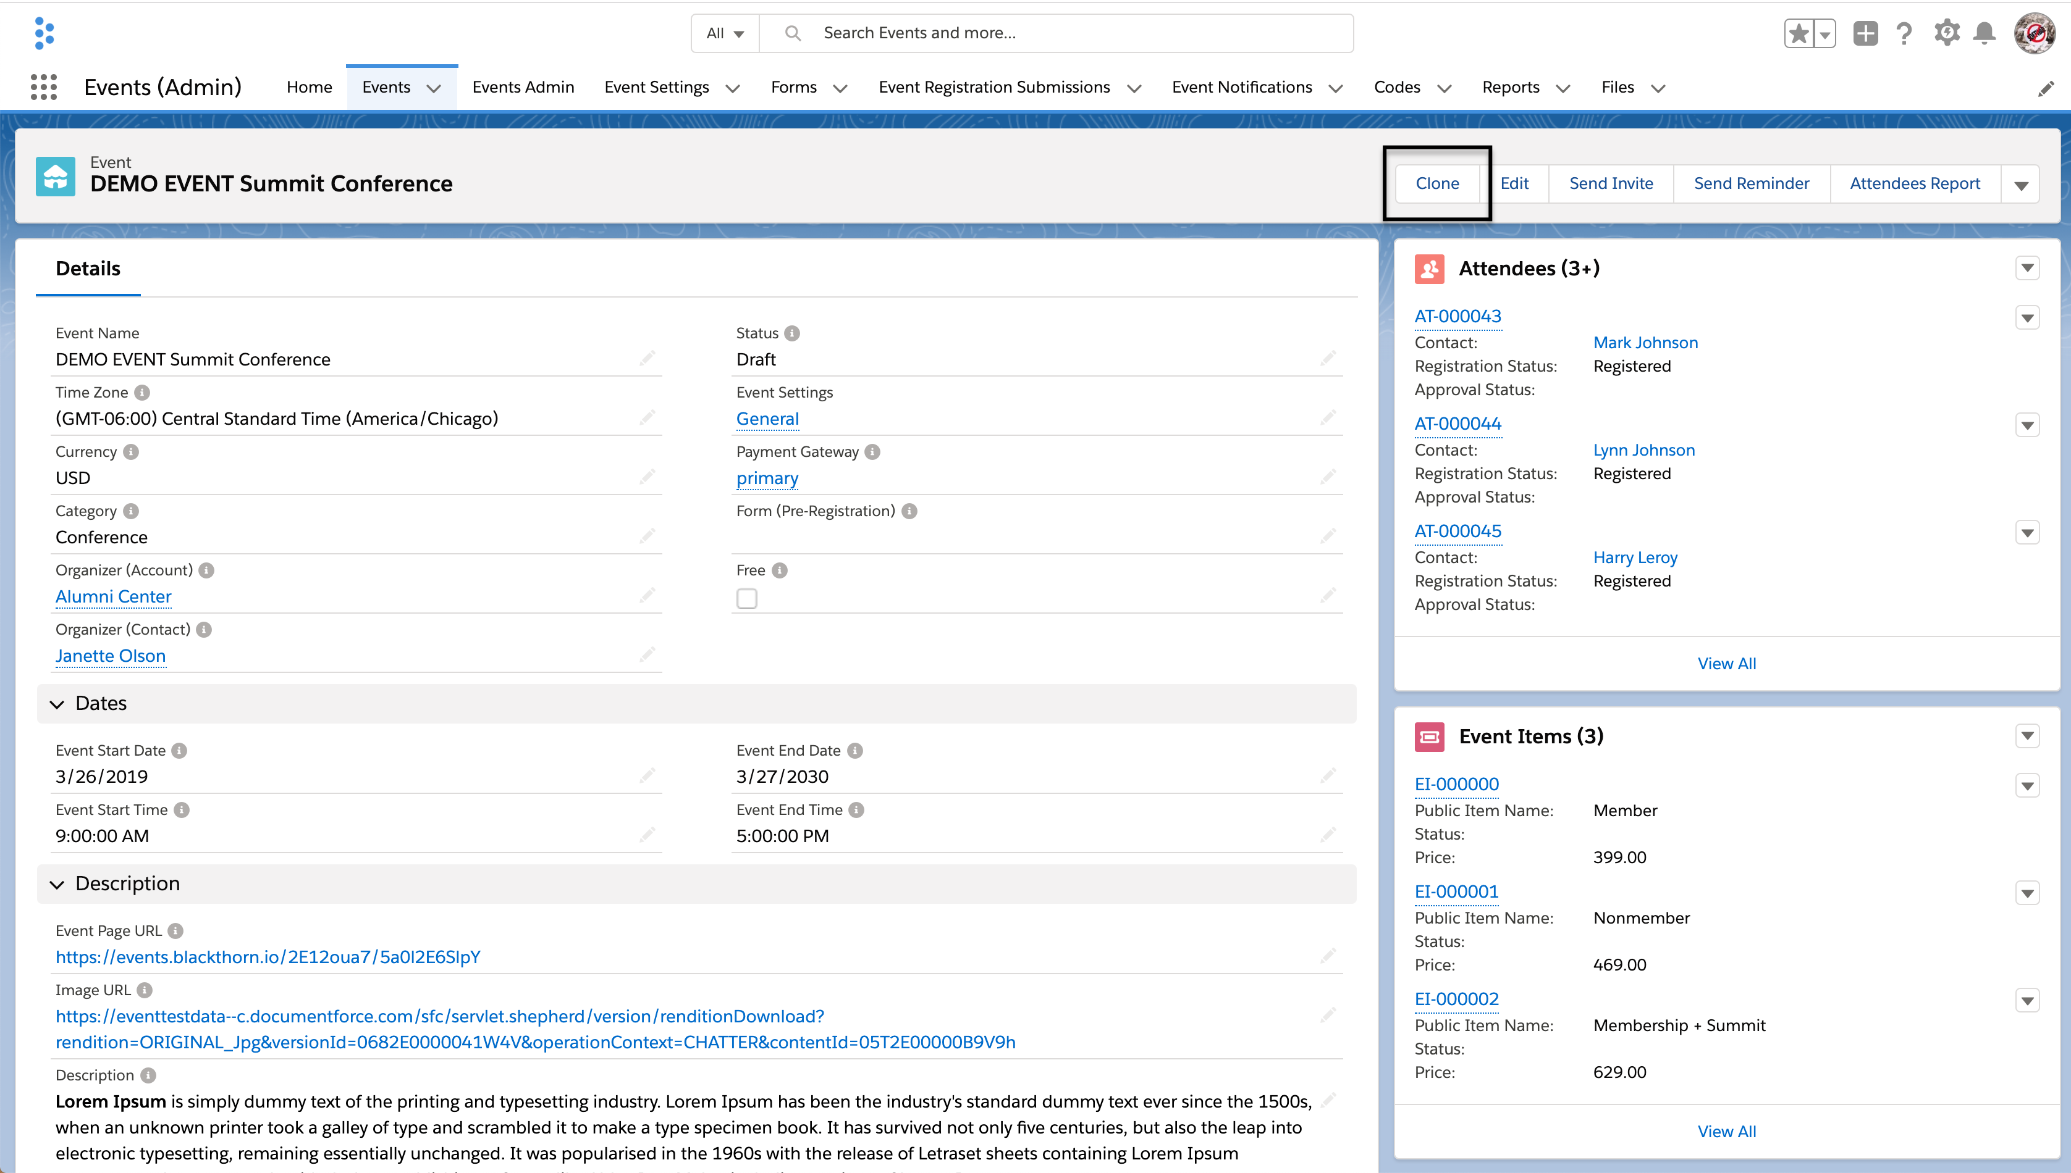Open the Events Admin tab
2071x1173 pixels.
(523, 87)
